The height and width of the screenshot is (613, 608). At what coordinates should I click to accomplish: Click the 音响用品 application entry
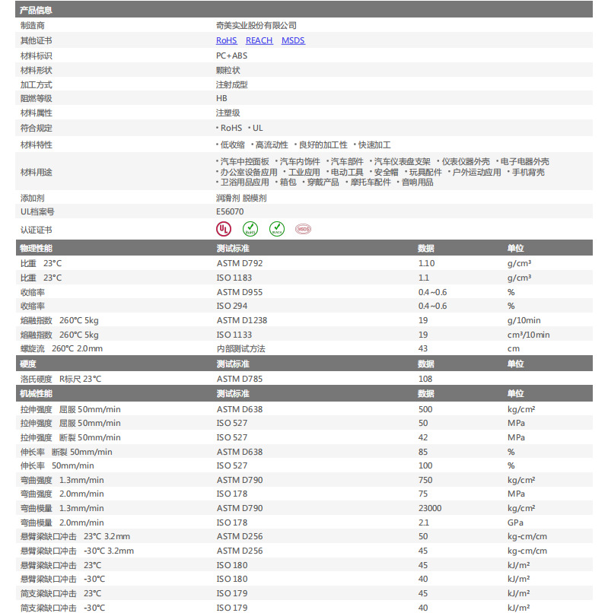(x=418, y=183)
